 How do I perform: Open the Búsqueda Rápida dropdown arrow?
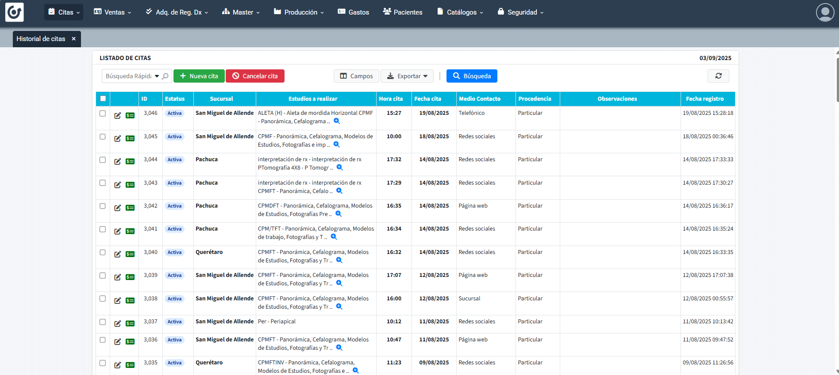point(157,76)
